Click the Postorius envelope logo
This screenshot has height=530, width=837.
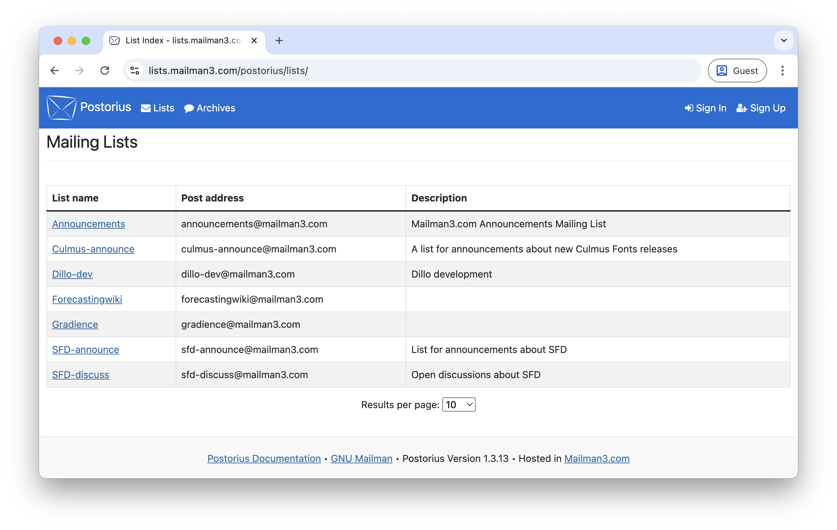[61, 108]
